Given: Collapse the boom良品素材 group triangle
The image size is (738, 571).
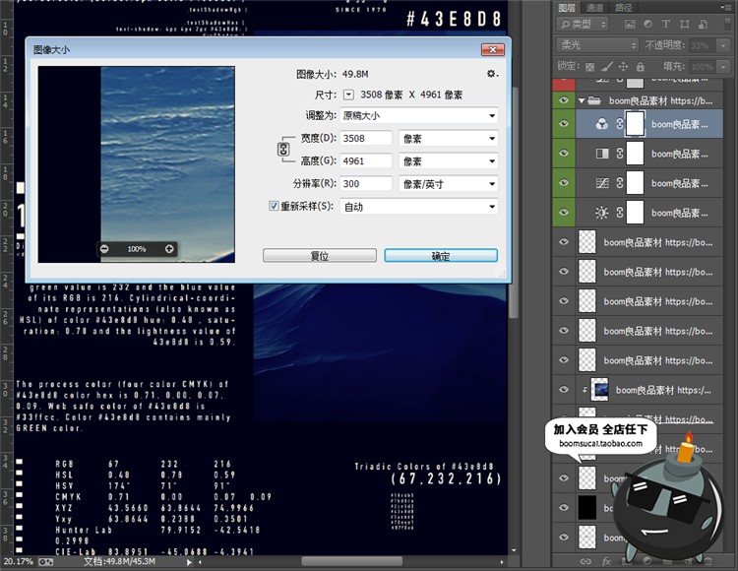Looking at the screenshot, I should (x=582, y=100).
